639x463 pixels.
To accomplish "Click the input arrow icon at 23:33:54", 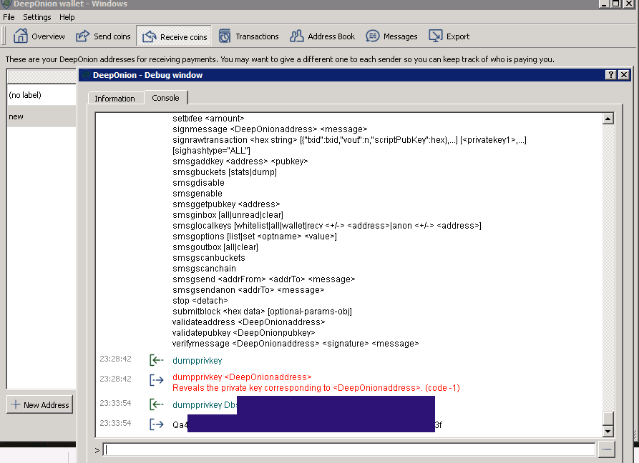I will point(157,404).
